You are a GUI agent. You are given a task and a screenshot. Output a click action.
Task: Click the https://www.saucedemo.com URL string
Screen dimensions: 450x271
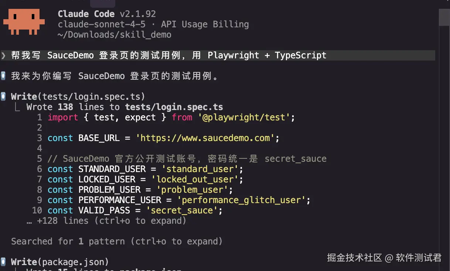point(205,138)
